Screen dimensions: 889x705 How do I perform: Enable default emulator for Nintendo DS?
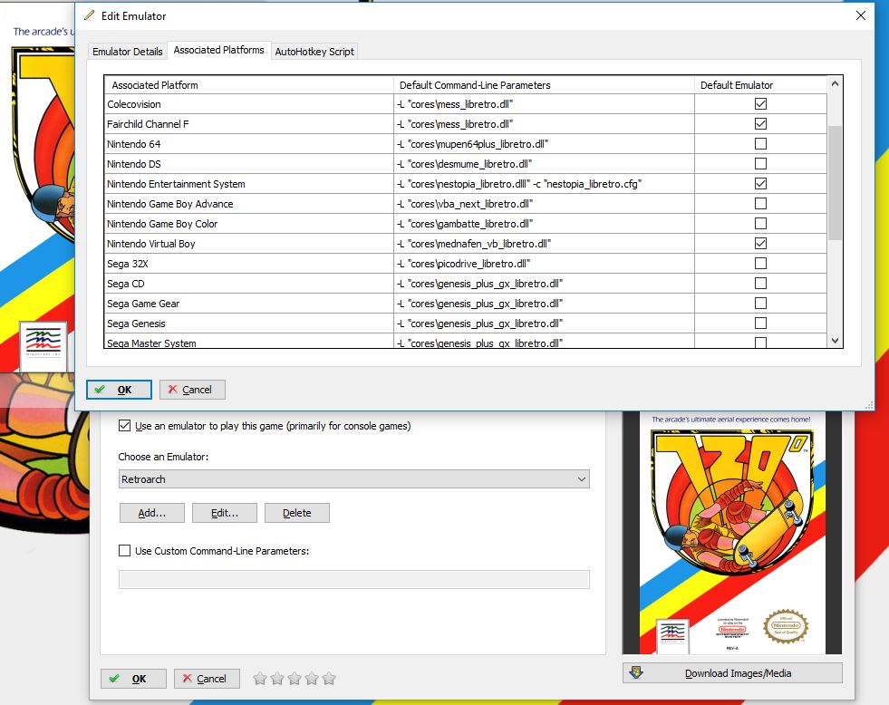pos(760,163)
